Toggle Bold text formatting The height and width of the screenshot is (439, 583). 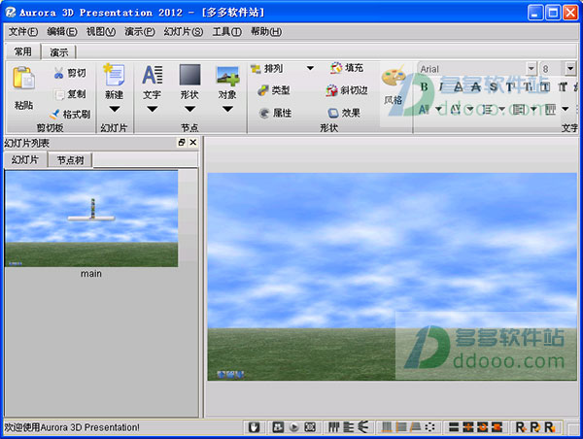point(424,87)
